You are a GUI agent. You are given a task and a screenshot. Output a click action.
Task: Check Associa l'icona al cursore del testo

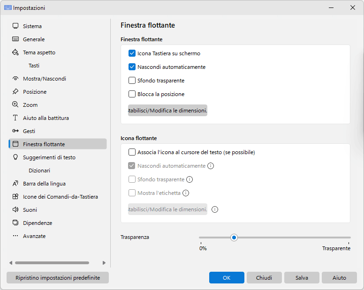click(132, 152)
